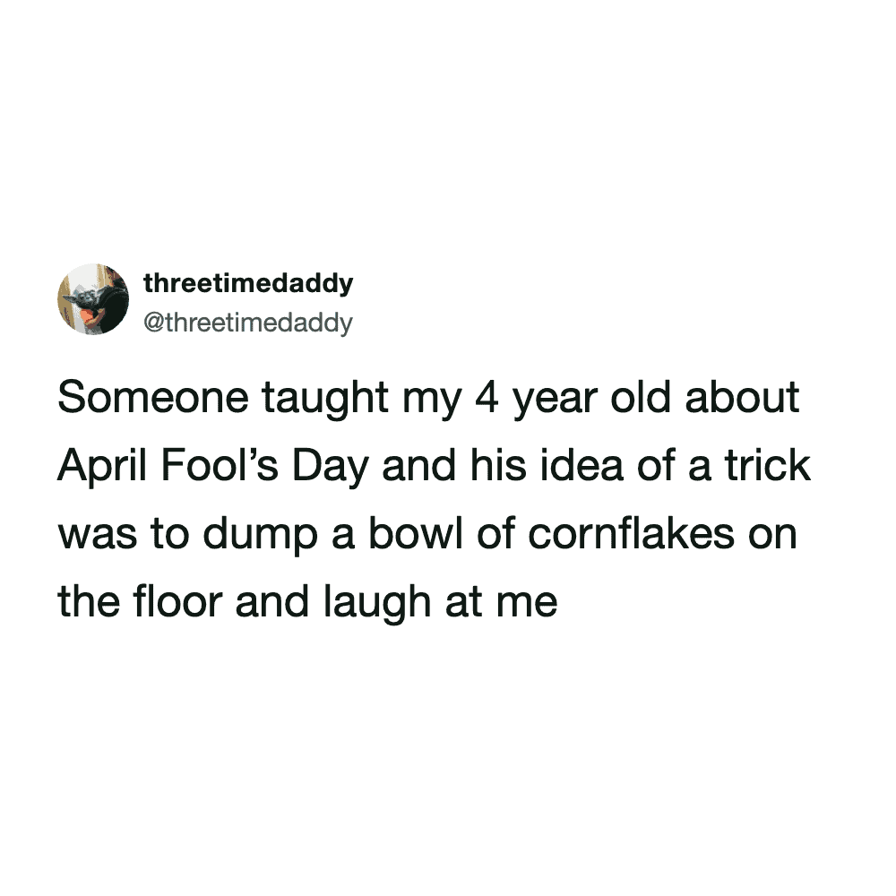The height and width of the screenshot is (896, 896).
Task: Click the word "Day" in the tweet
Action: point(332,468)
